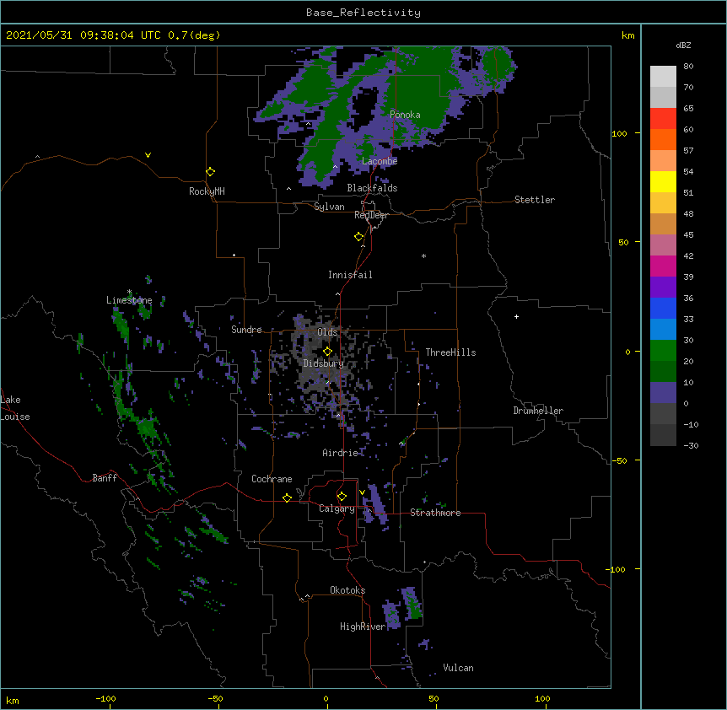
Task: Pick the blue swatch between 36 and 33 dBZ
Action: (663, 308)
